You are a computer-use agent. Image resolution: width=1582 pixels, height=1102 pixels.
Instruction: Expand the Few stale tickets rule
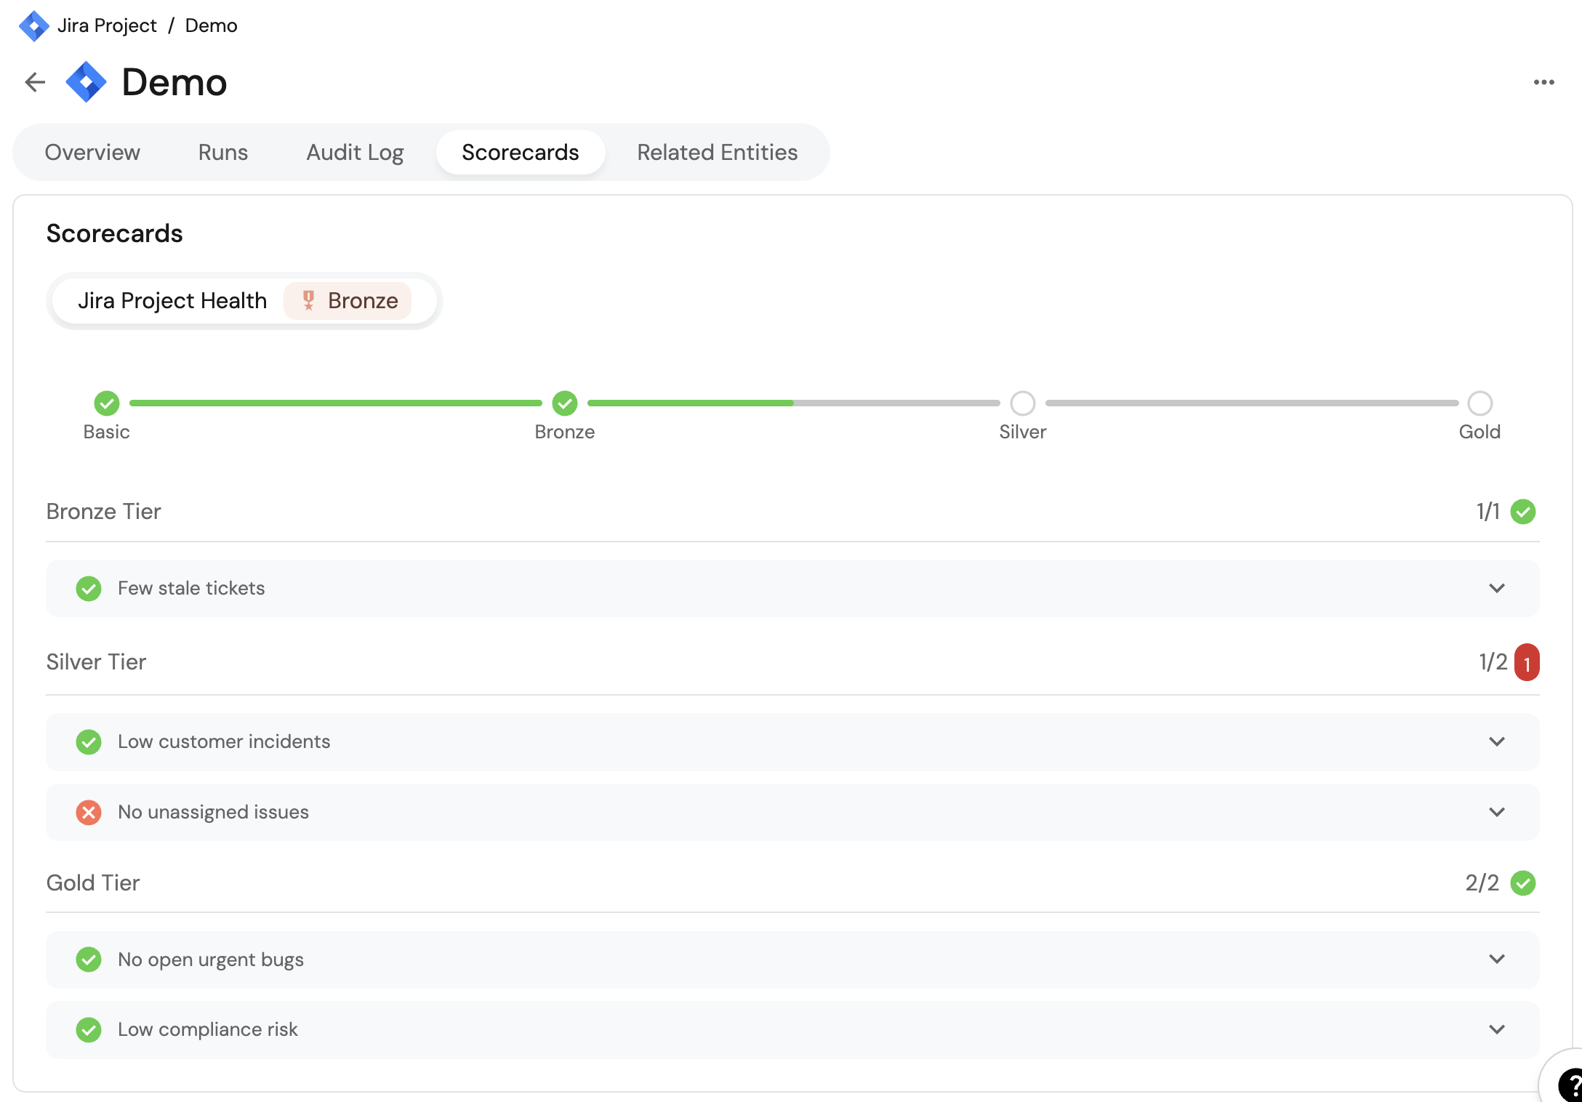(1496, 588)
